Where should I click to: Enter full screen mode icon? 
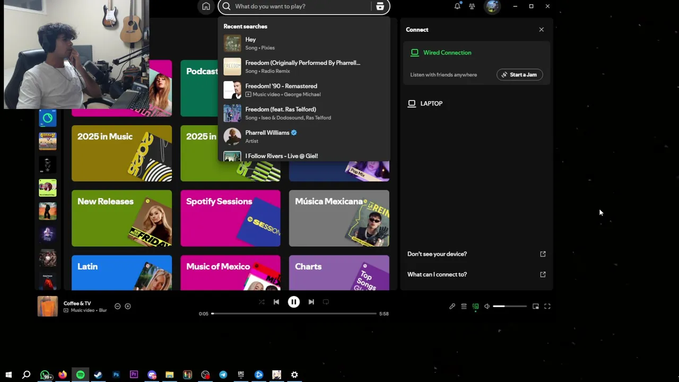click(547, 306)
